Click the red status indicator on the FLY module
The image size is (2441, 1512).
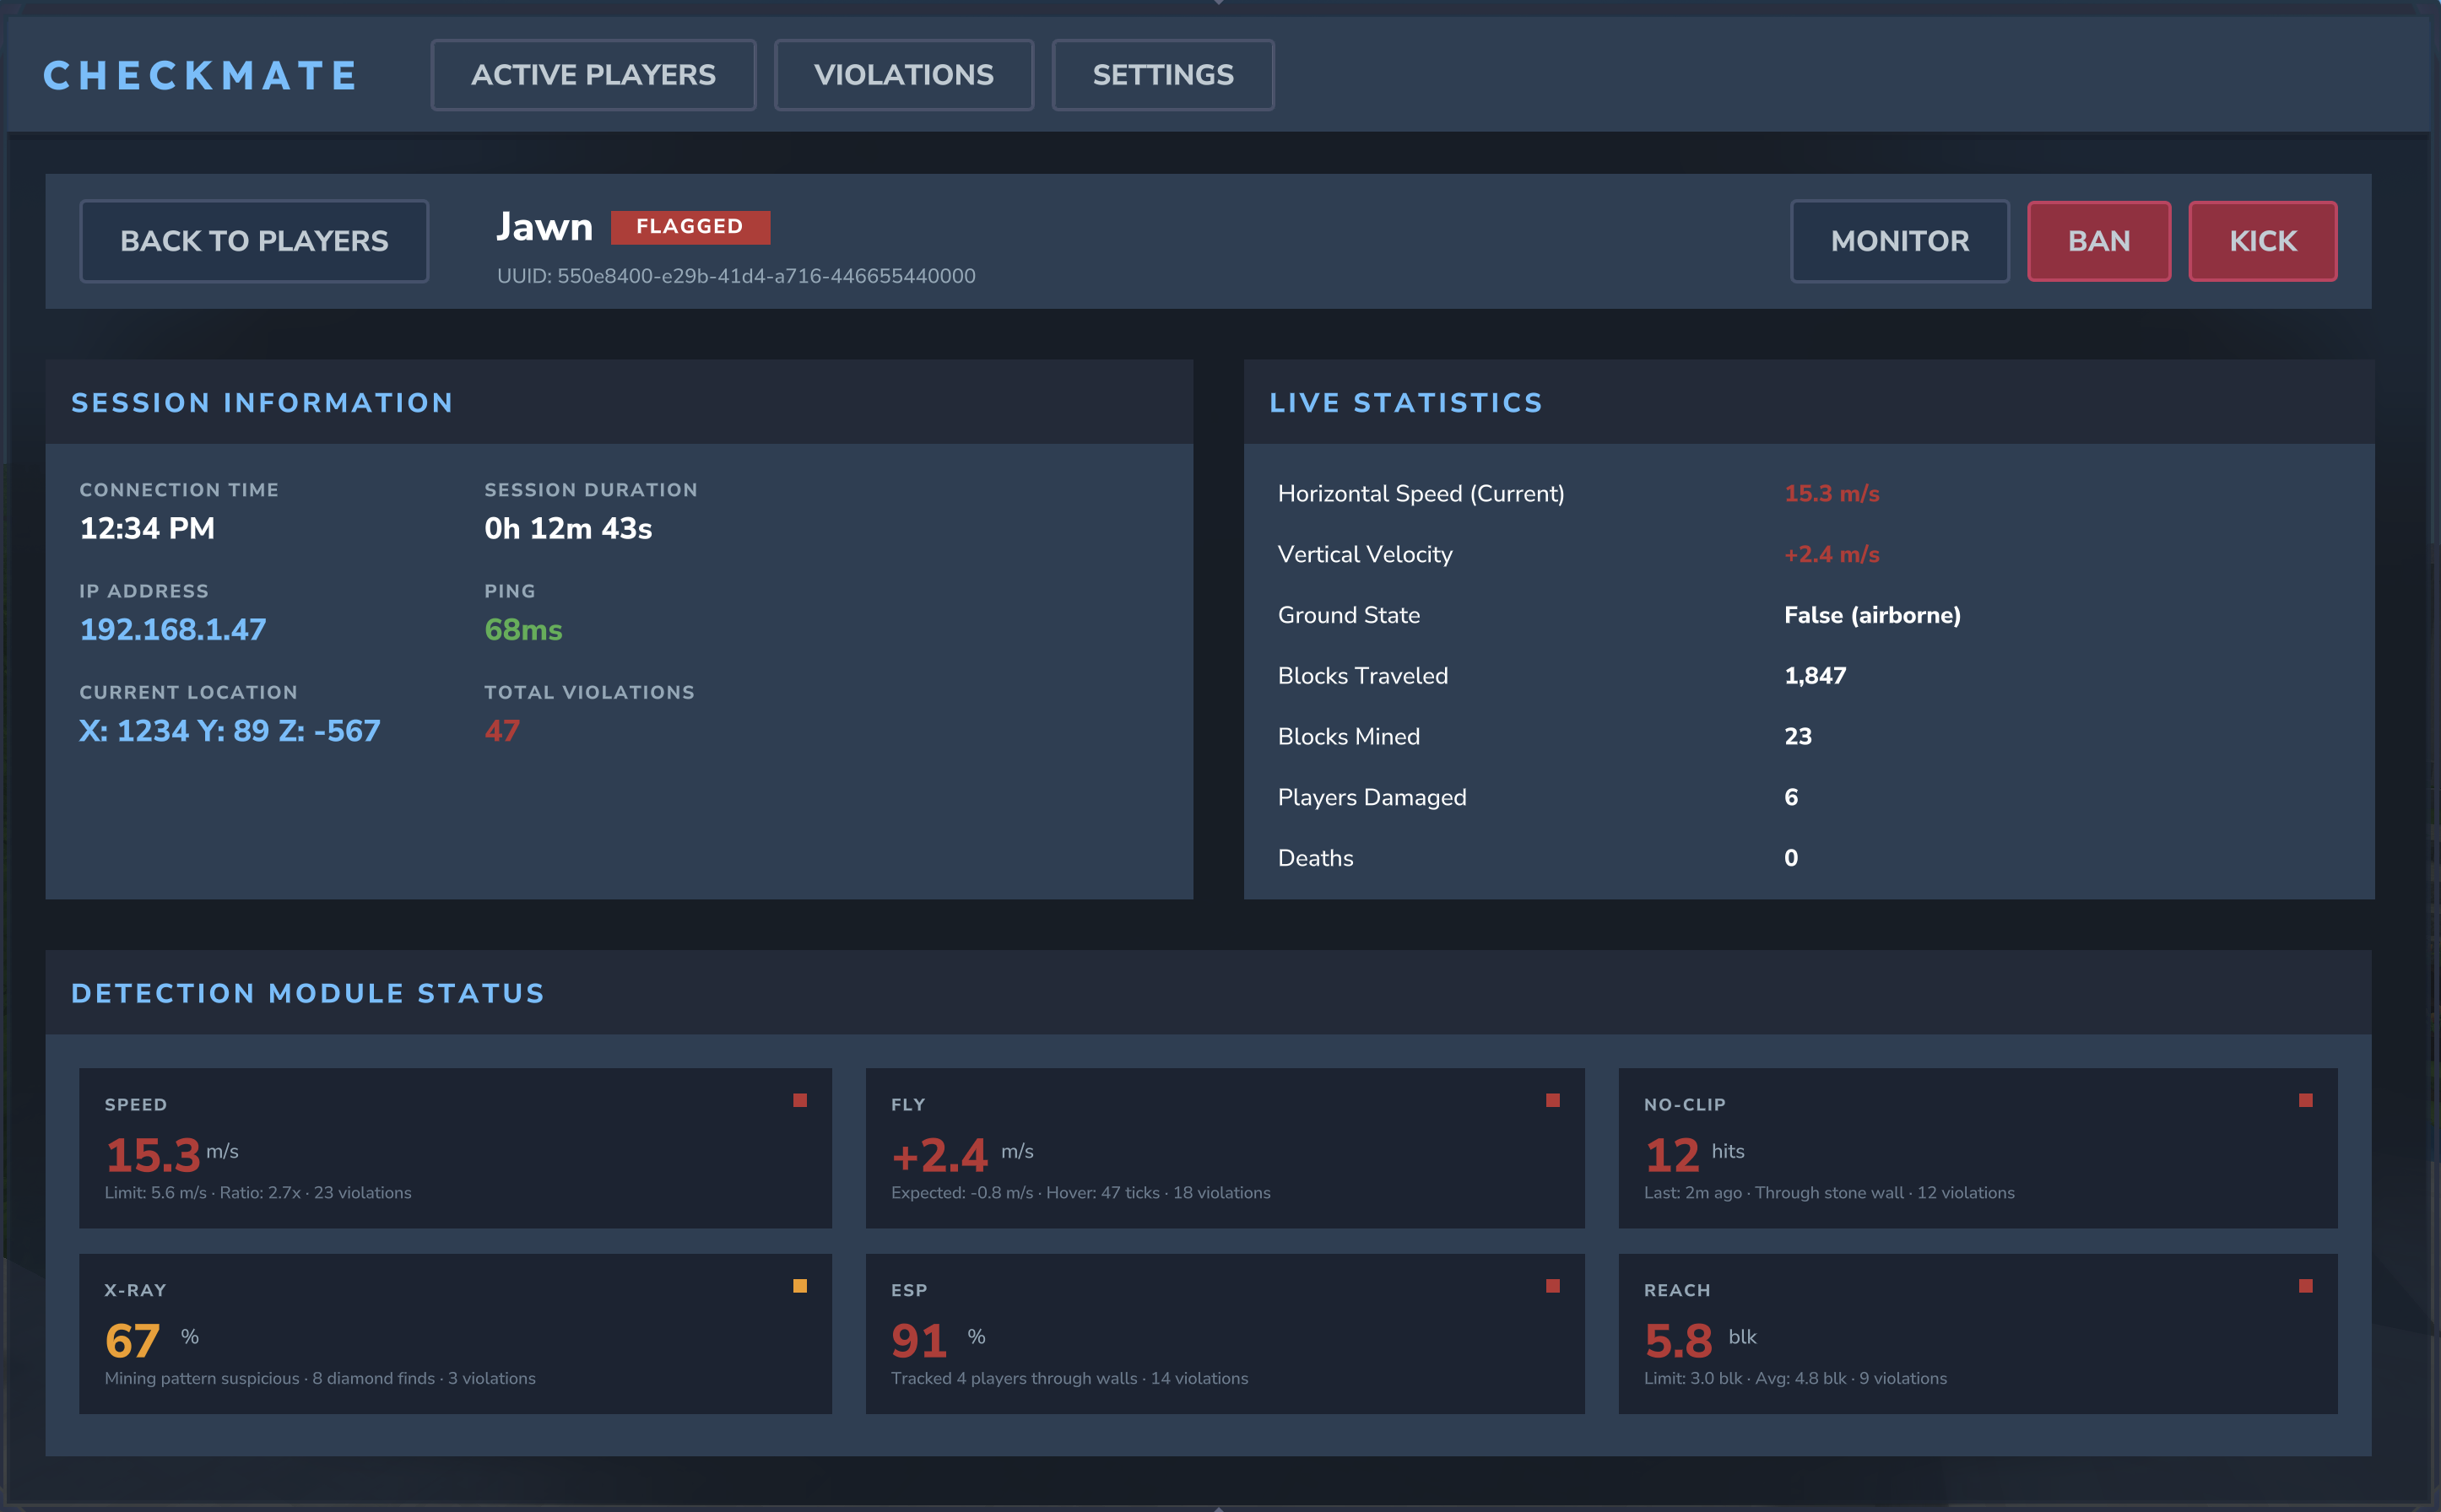point(1553,1100)
